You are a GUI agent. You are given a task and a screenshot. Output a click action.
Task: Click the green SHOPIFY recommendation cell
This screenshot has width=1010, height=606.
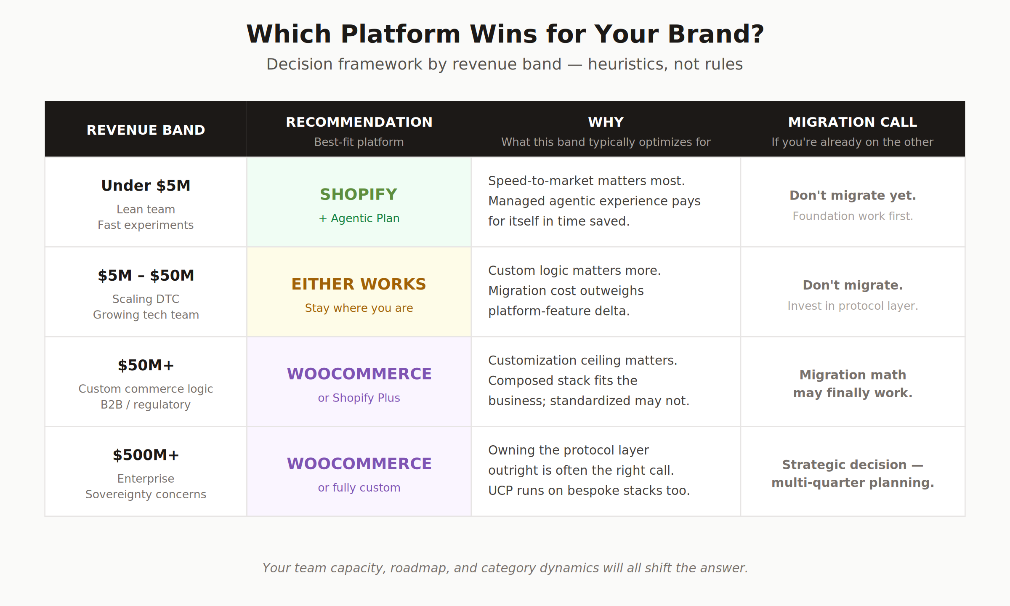pos(359,202)
